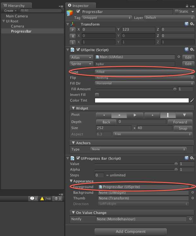Screen dimensions: 196x236
Task: Open the Aspect dropdown showing Free
Action: tap(153, 134)
